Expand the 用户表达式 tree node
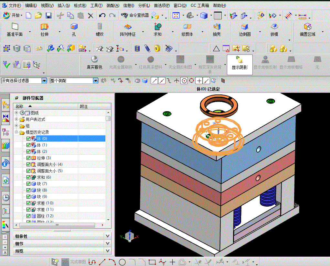Screen dimensions: 330x266 tap(16, 119)
